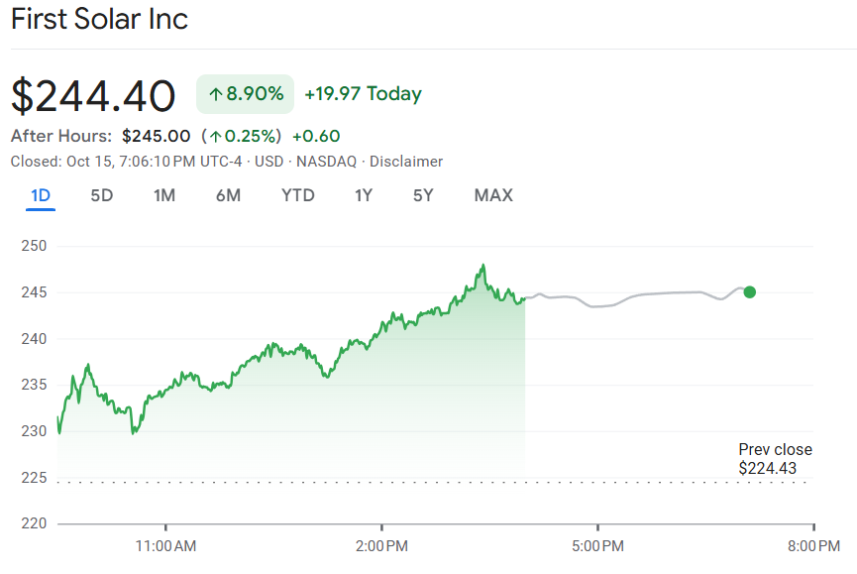Select the 1Y time range

(x=364, y=195)
